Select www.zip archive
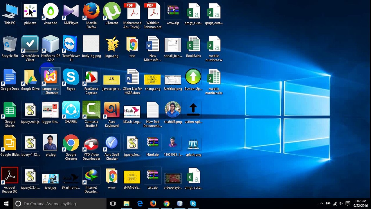 point(173,14)
